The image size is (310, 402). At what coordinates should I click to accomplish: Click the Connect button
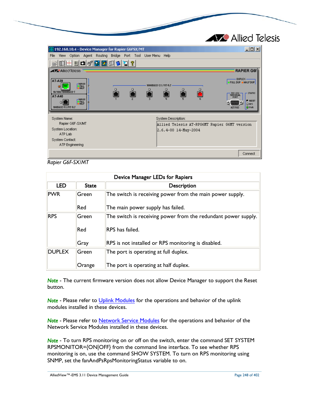(x=249, y=154)
